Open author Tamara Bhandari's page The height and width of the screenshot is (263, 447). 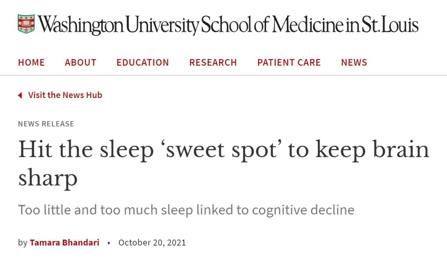[x=64, y=242]
